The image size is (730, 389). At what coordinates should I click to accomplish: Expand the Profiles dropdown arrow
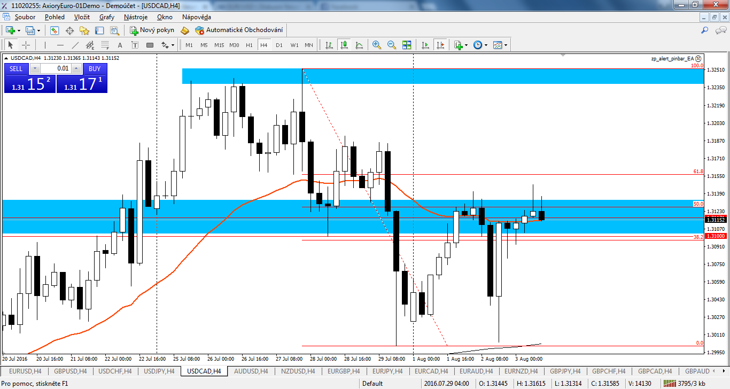point(38,31)
